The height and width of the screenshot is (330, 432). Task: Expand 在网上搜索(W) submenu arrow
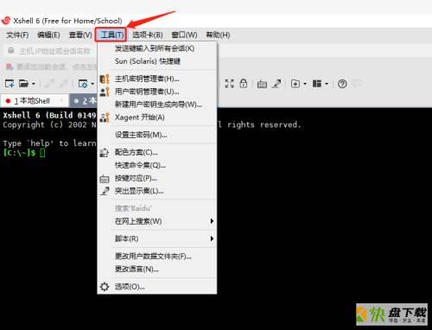[x=212, y=221]
